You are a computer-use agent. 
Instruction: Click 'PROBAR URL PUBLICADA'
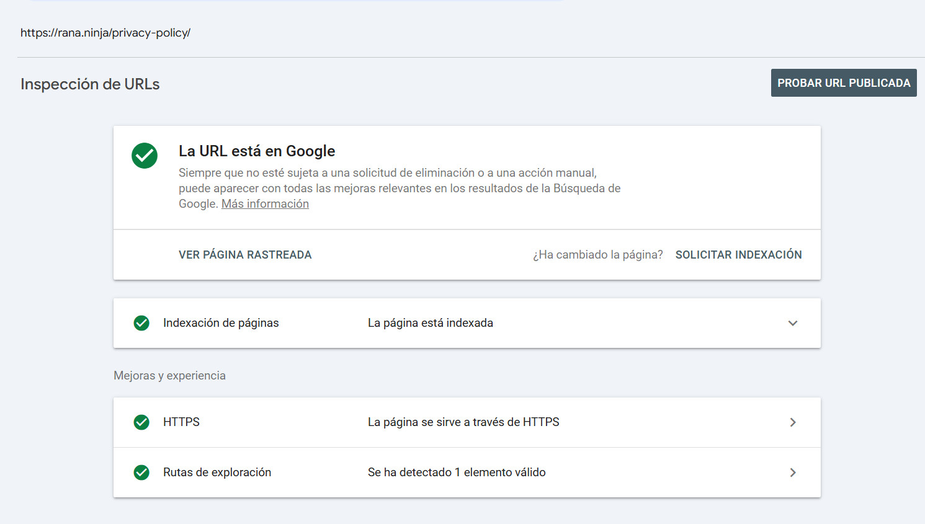(x=844, y=82)
